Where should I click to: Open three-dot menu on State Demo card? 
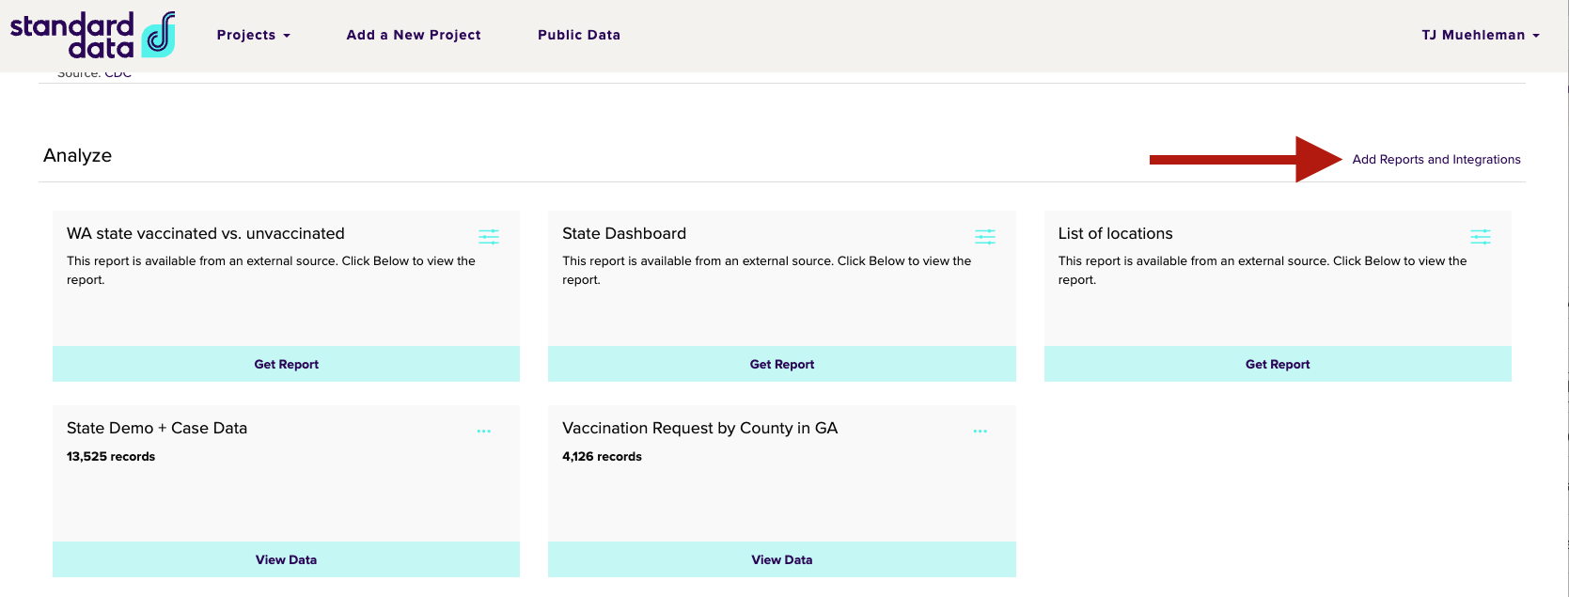(483, 432)
